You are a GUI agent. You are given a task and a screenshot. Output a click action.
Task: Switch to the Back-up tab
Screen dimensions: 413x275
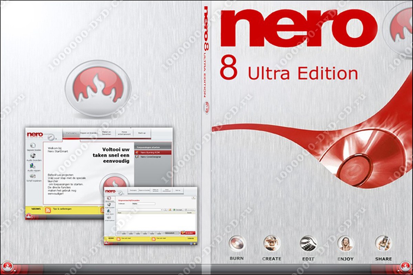coord(142,133)
